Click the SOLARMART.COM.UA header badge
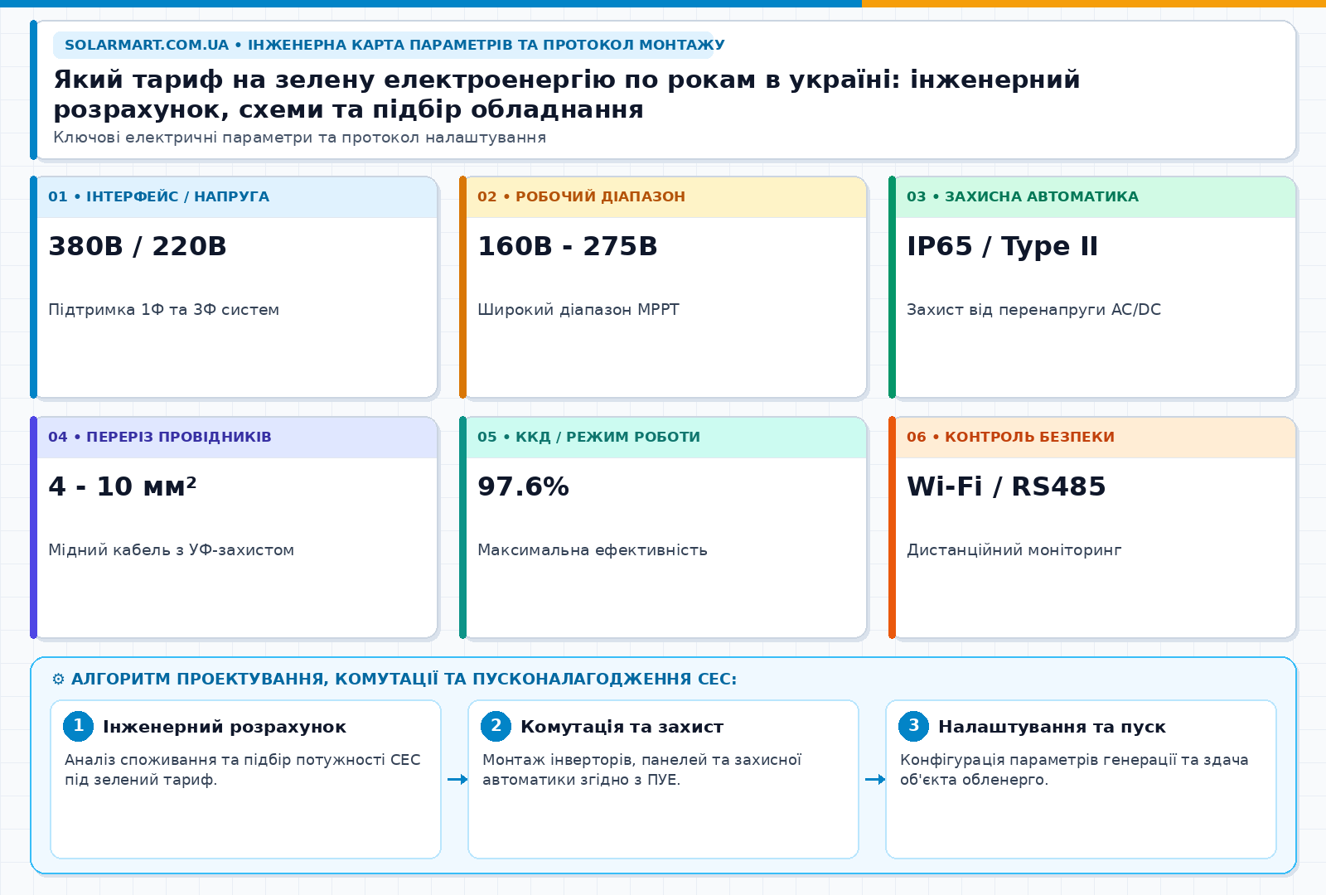This screenshot has width=1326, height=895. coord(383,45)
